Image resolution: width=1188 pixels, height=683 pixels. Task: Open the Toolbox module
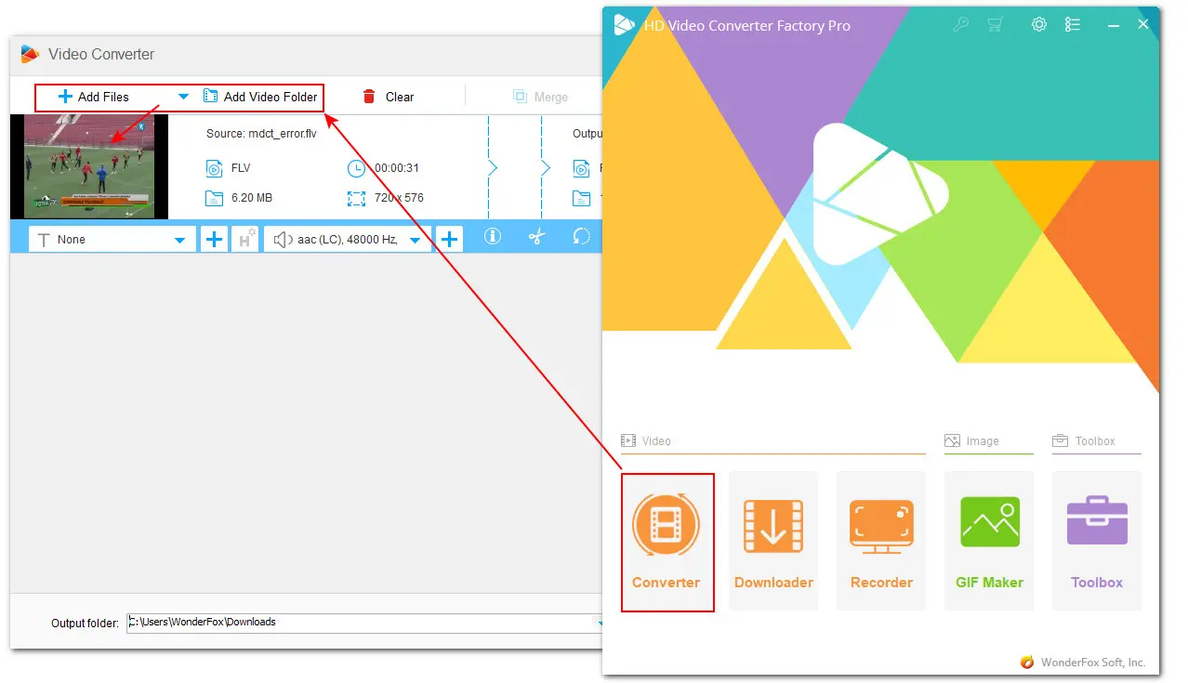tap(1097, 540)
